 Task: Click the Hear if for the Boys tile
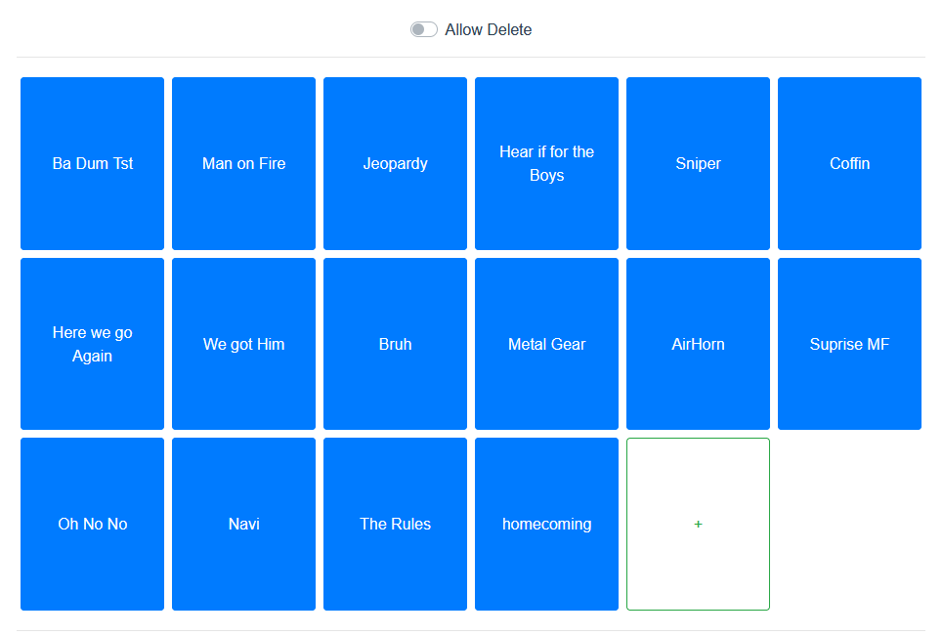(x=546, y=163)
